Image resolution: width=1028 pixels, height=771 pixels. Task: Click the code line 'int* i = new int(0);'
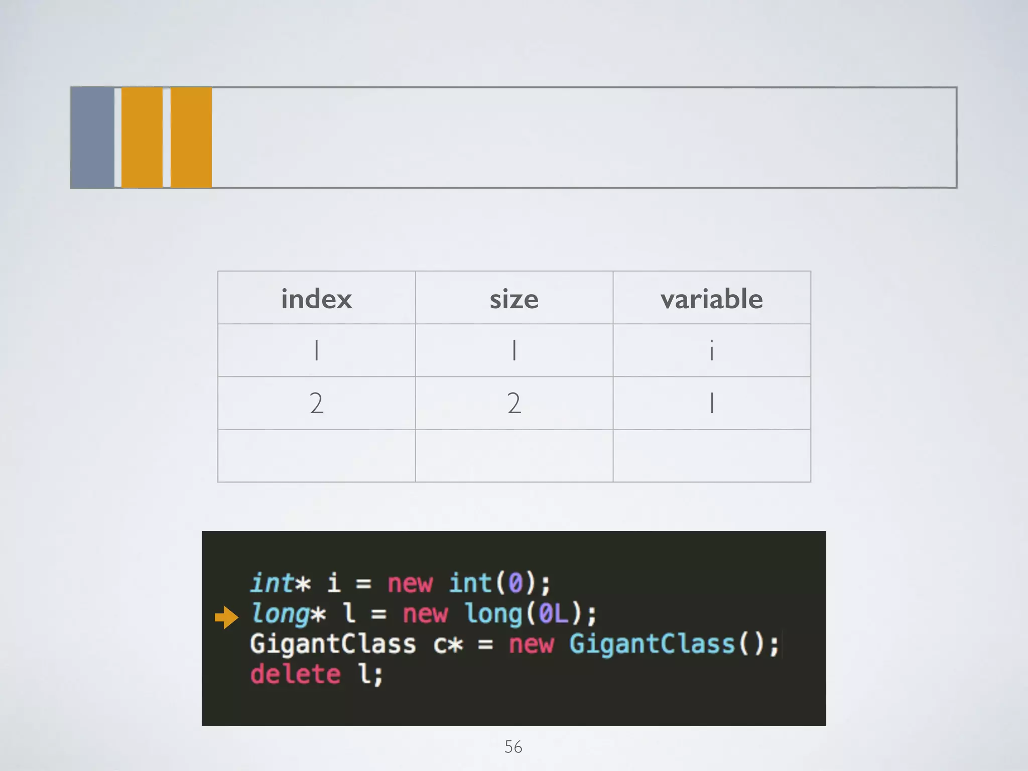click(x=401, y=583)
